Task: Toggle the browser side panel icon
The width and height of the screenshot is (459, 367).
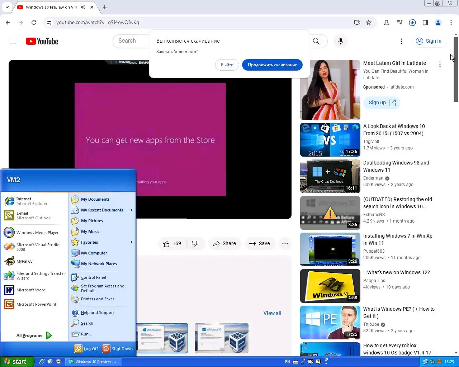Action: [x=425, y=22]
